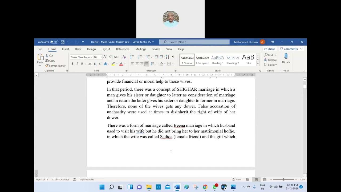Select the Heading 1 style
This screenshot has width=341, height=192.
click(x=218, y=60)
